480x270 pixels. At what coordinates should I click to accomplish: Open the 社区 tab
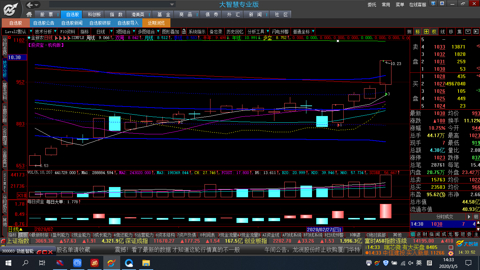click(x=281, y=14)
